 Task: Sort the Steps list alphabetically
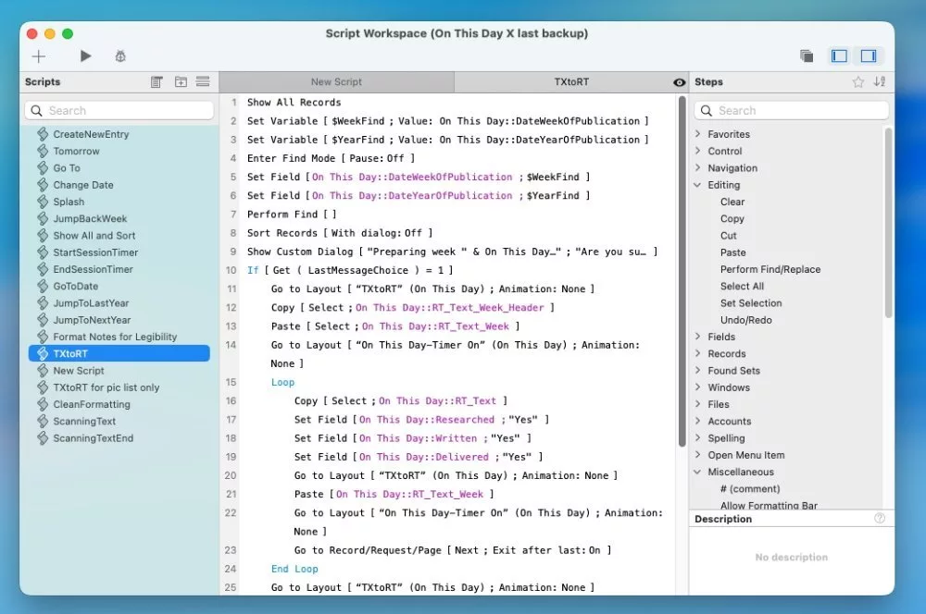879,81
